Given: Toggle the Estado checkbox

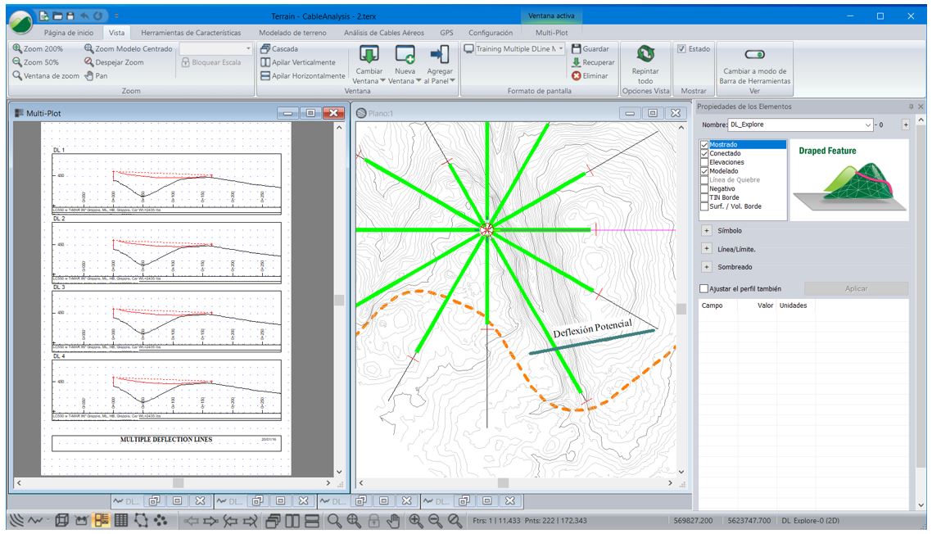Looking at the screenshot, I should 681,49.
